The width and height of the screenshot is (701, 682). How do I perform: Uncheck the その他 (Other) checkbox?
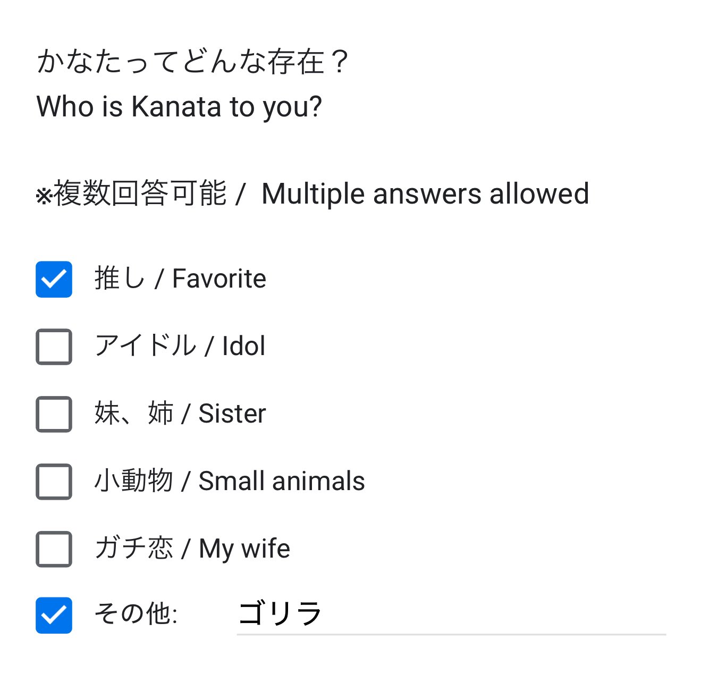(x=54, y=616)
